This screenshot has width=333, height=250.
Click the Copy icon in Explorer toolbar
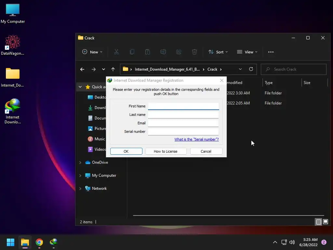click(x=132, y=52)
